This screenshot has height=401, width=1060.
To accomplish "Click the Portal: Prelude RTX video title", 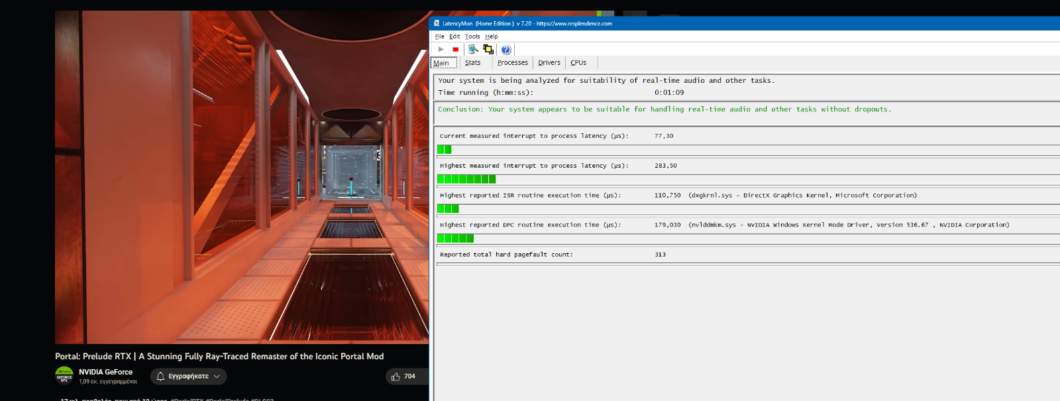I will pos(219,356).
